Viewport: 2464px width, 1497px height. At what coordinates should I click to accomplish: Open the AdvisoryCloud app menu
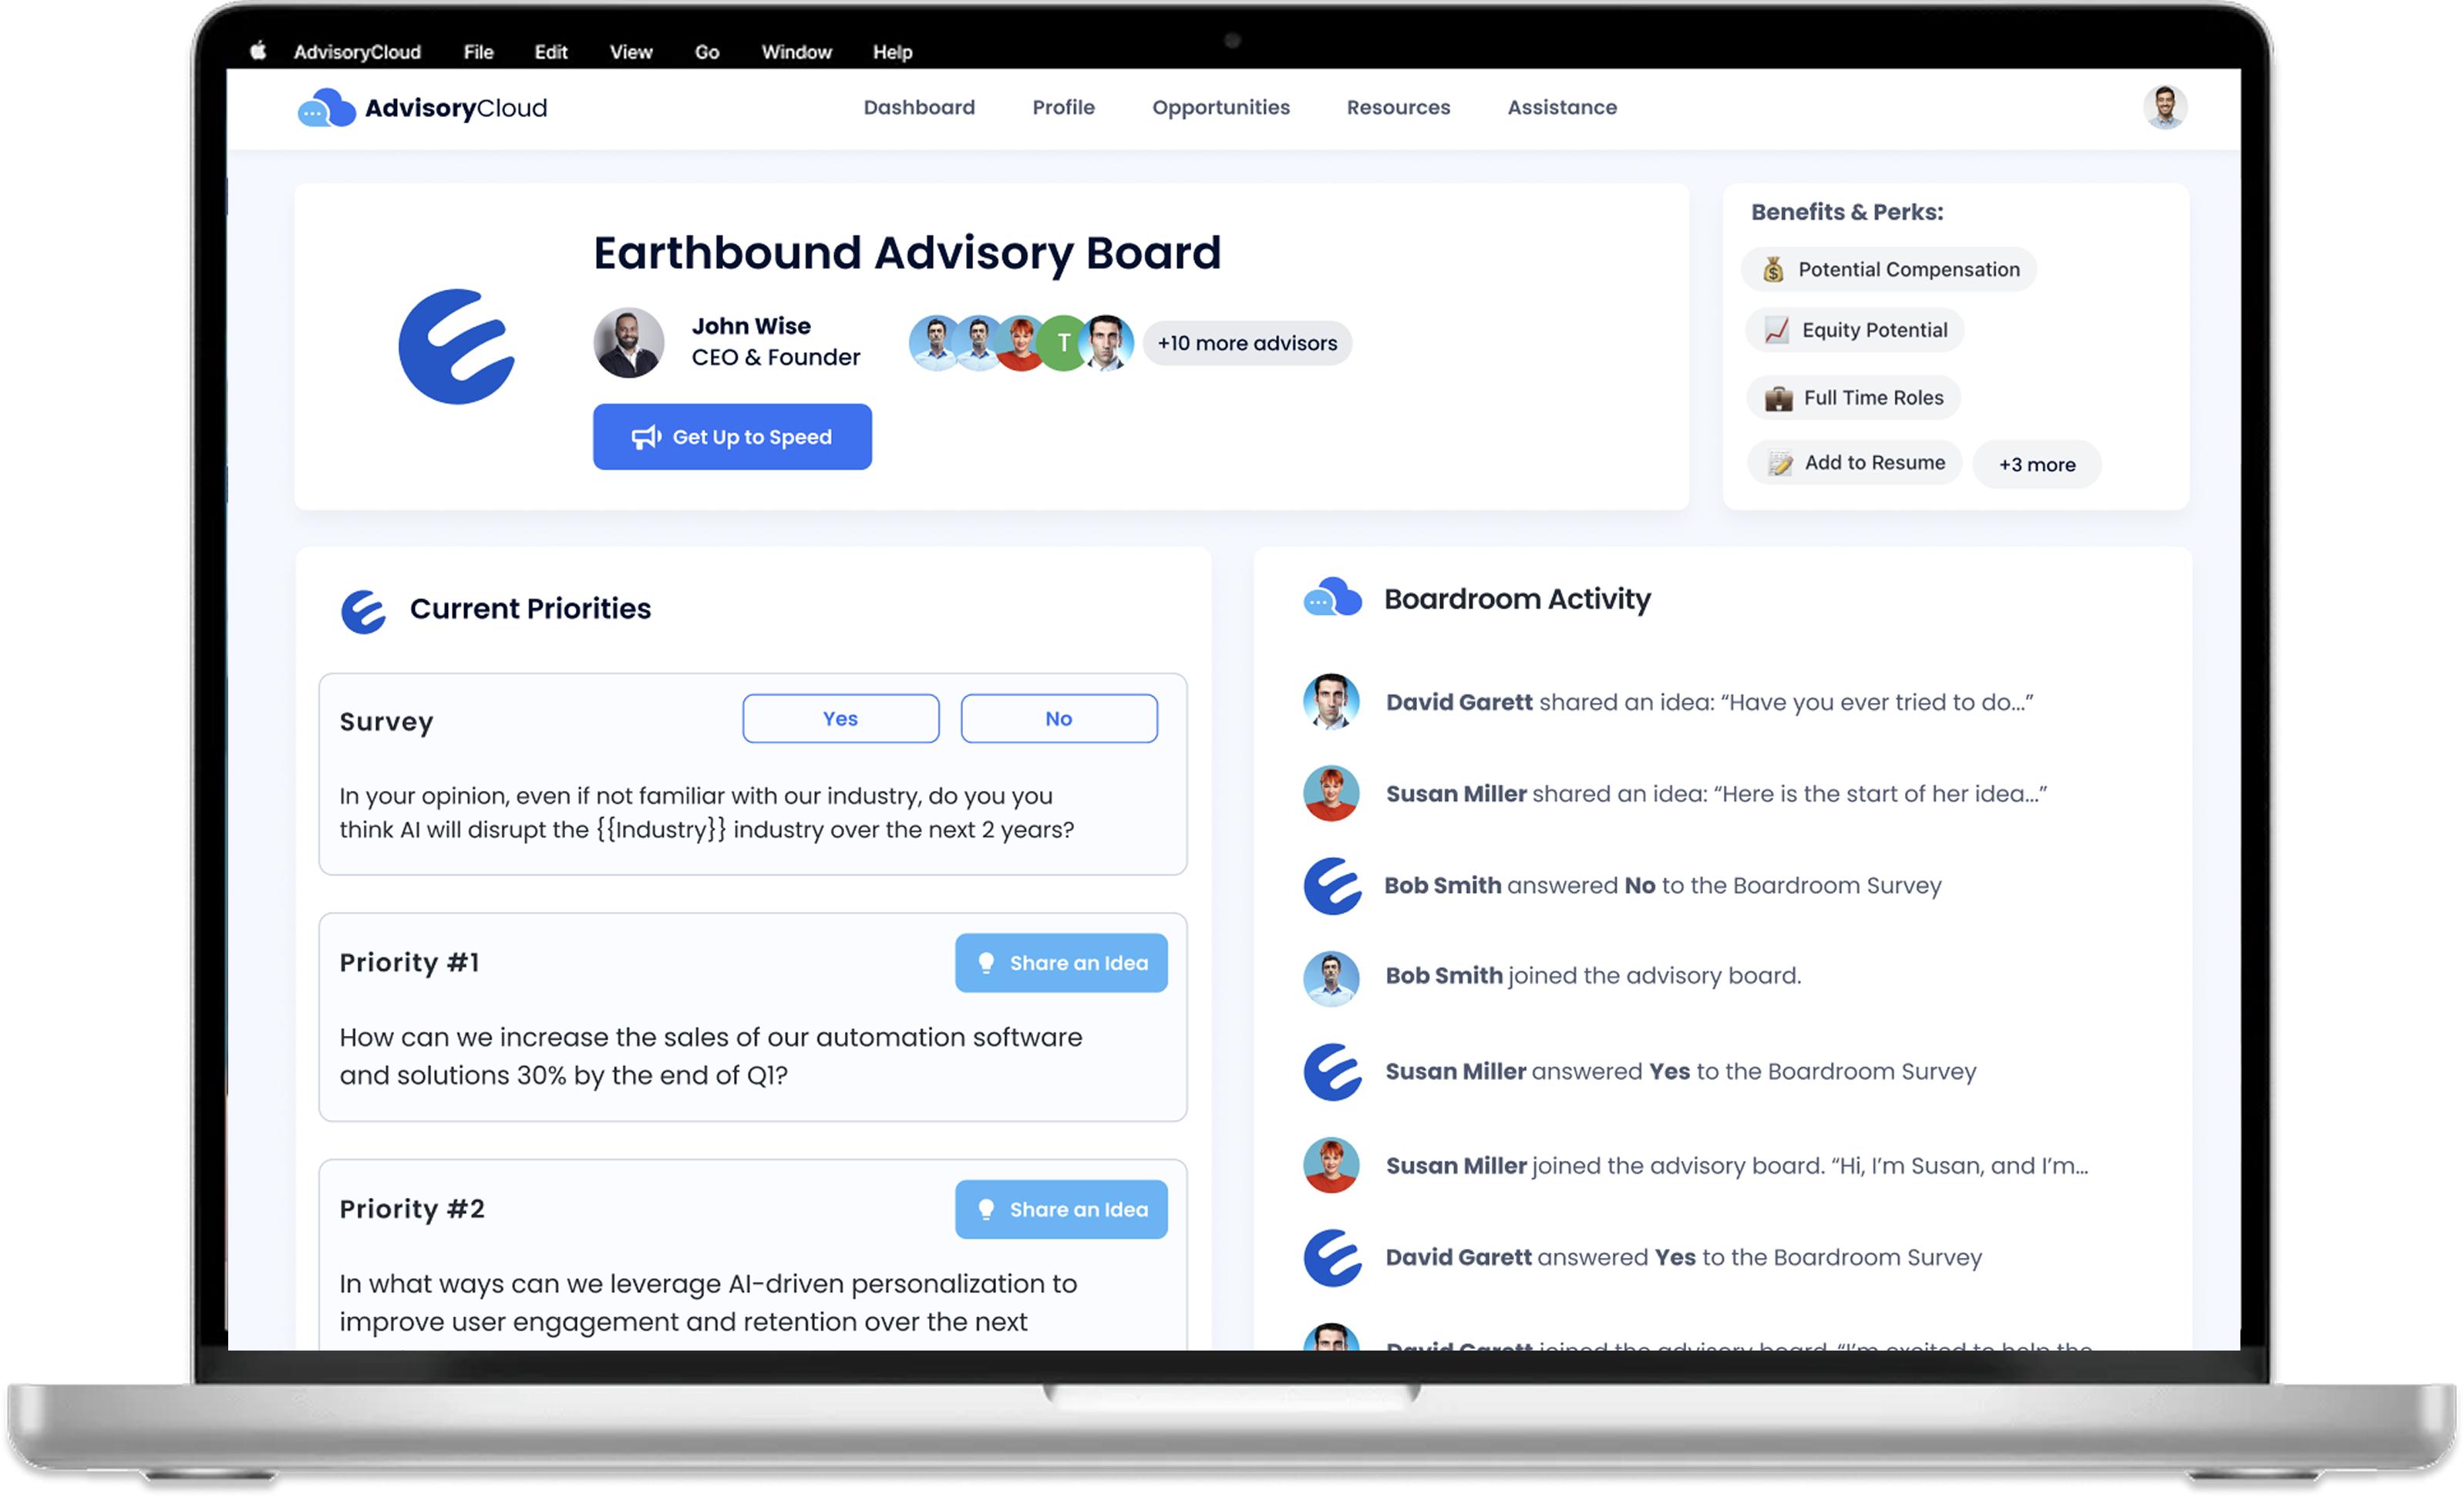coord(357,52)
